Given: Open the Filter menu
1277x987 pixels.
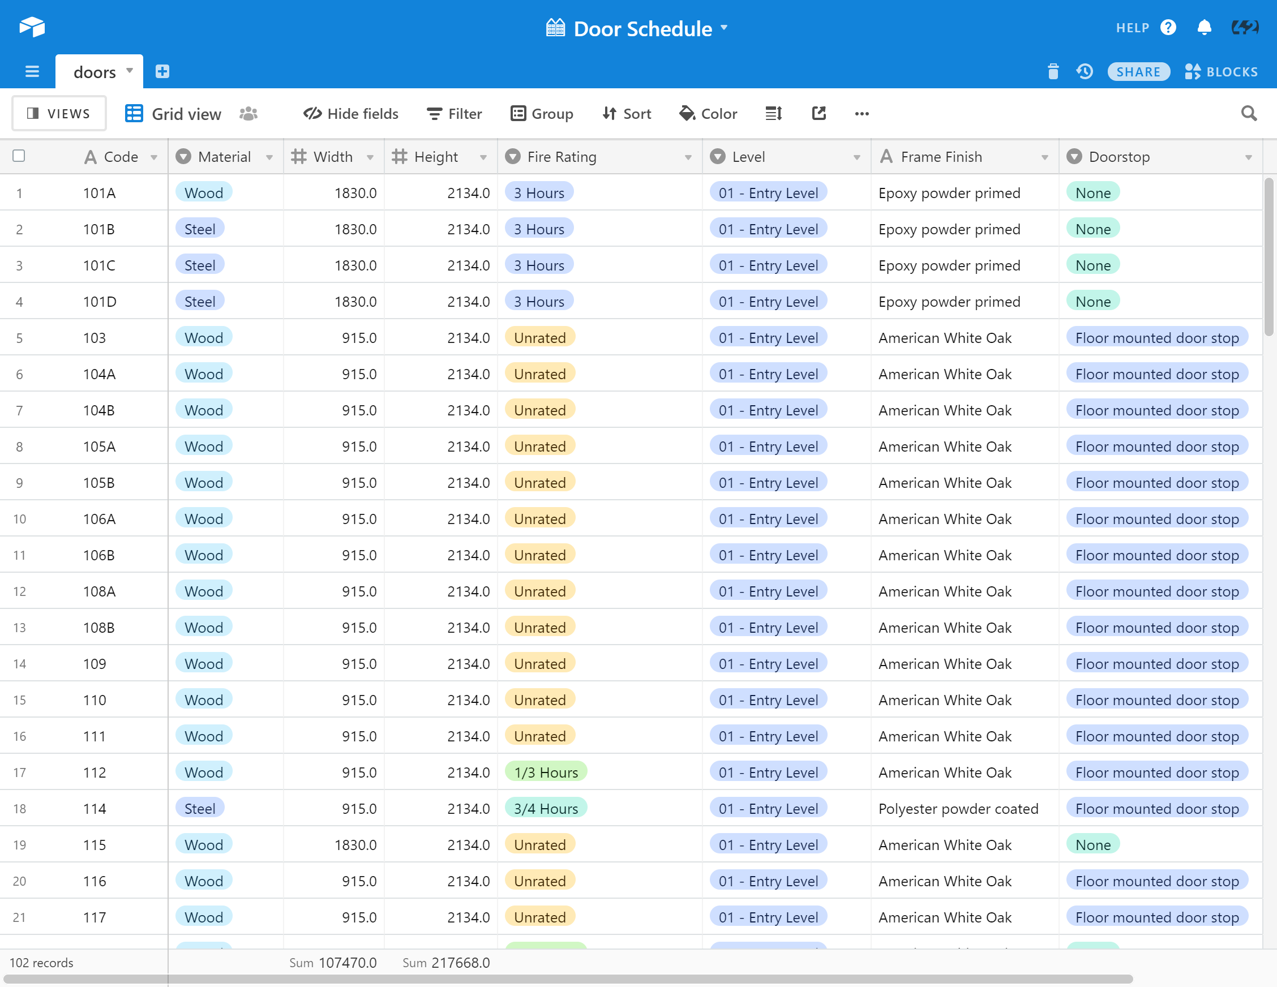Looking at the screenshot, I should [x=455, y=113].
